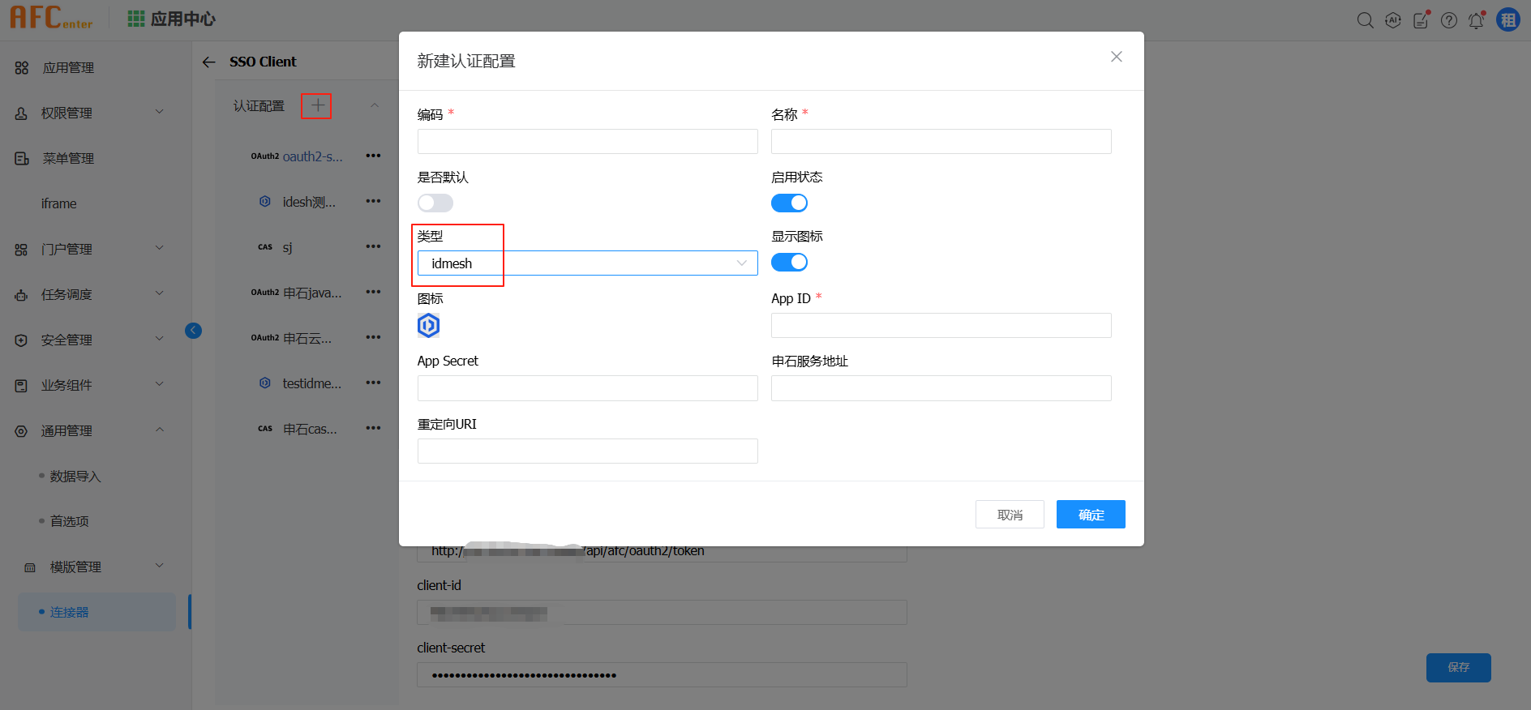
Task: Disable the 显示图标 switch
Action: [789, 262]
